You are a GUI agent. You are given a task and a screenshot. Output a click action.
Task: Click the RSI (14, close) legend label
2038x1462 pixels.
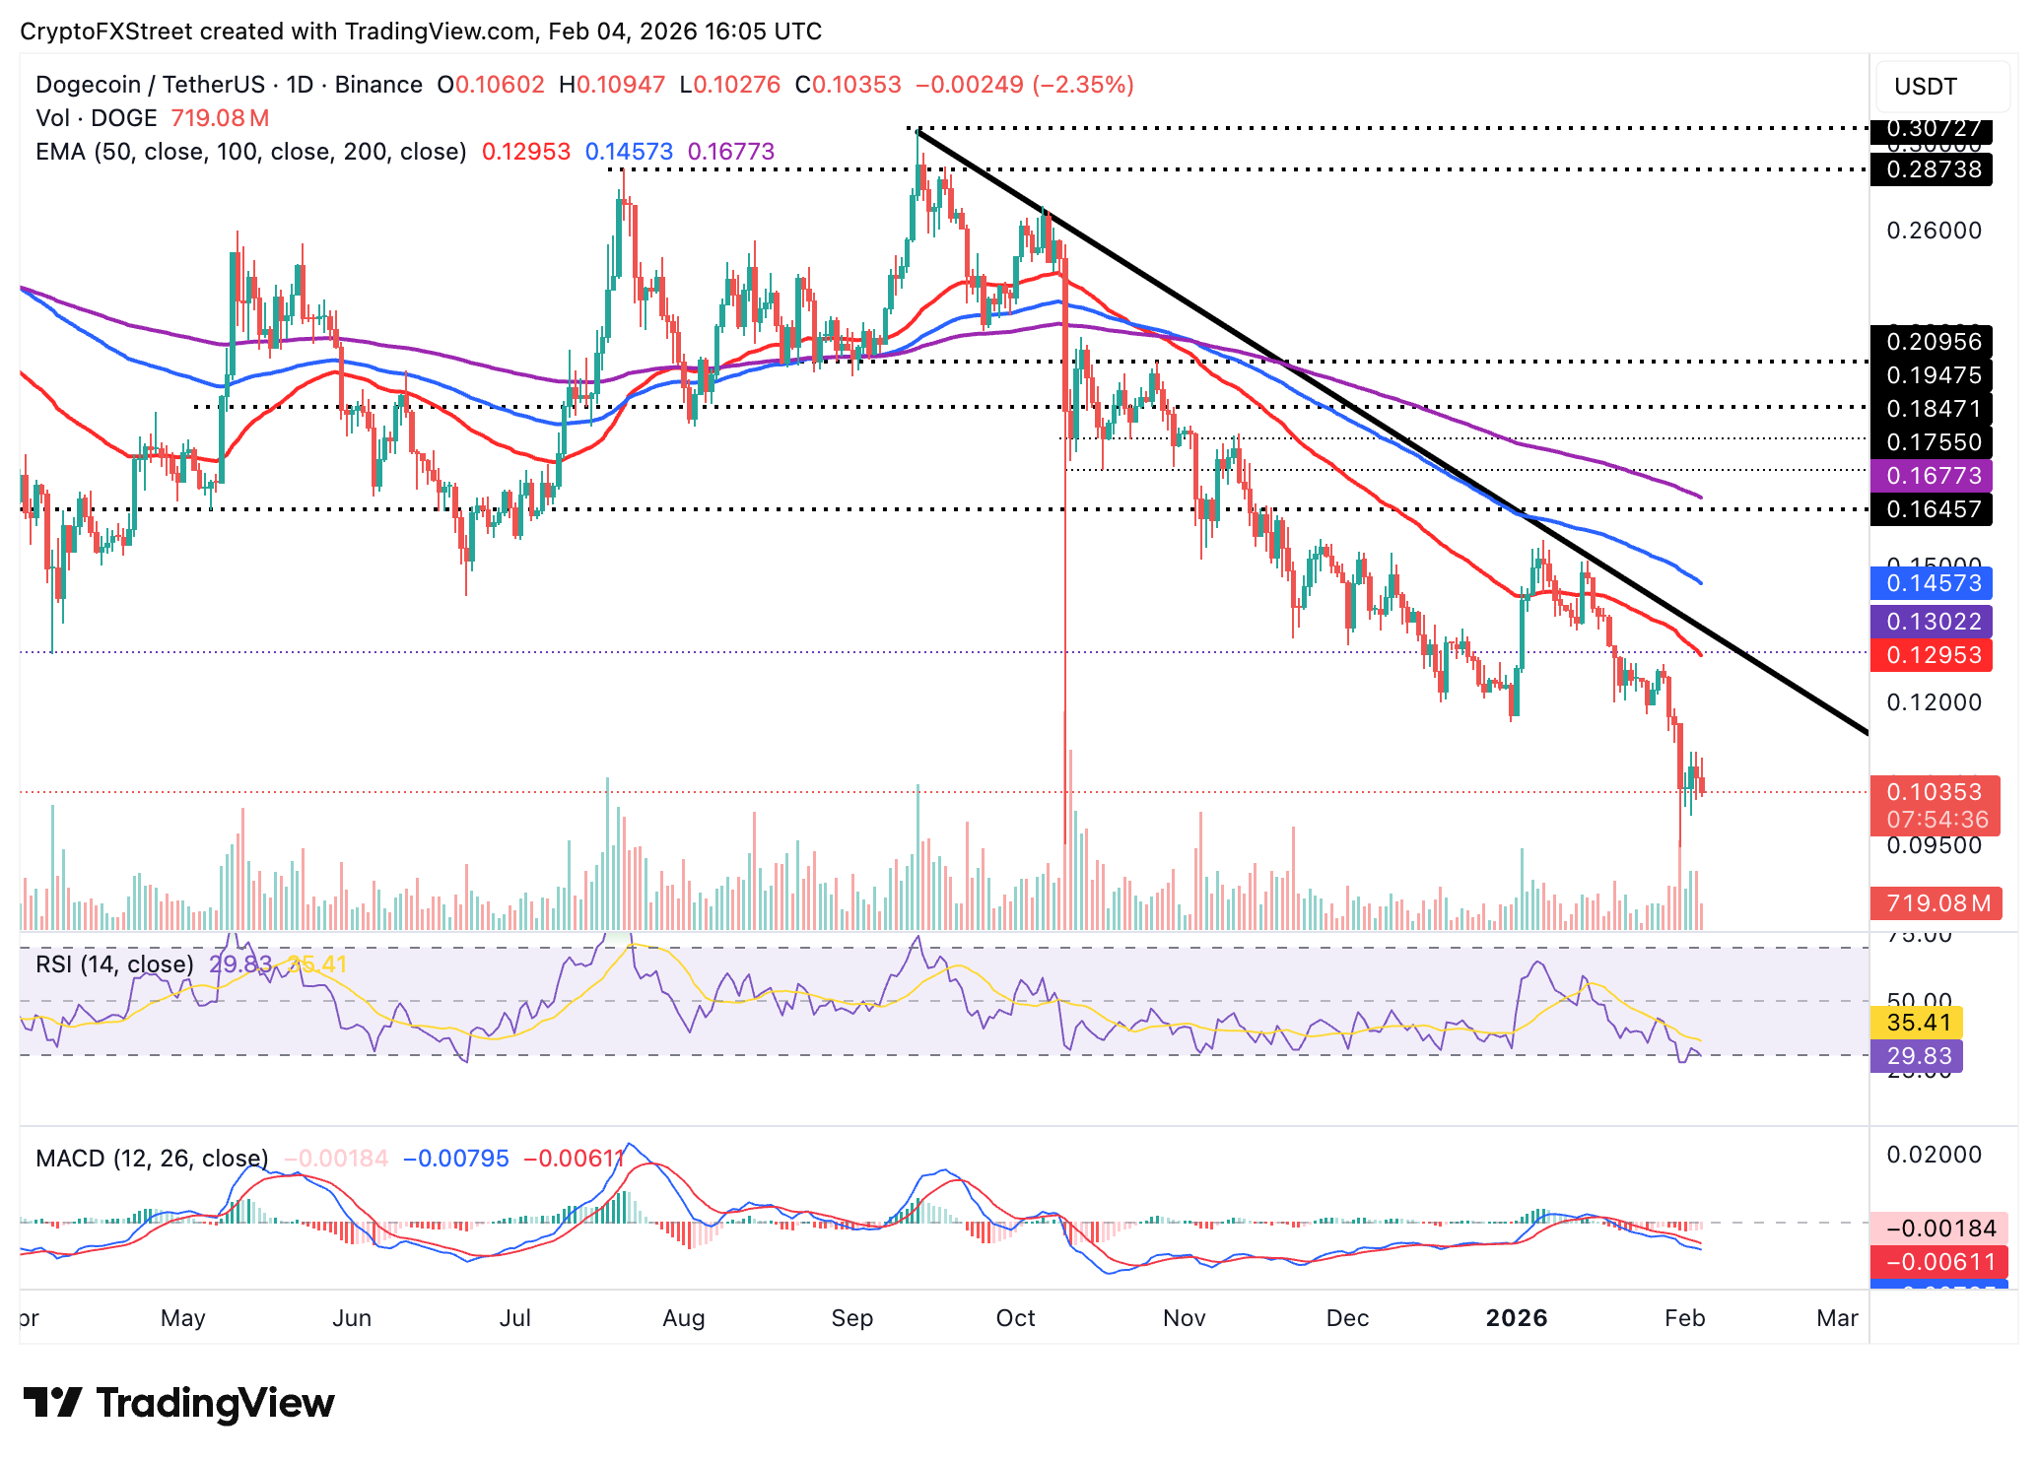(114, 964)
